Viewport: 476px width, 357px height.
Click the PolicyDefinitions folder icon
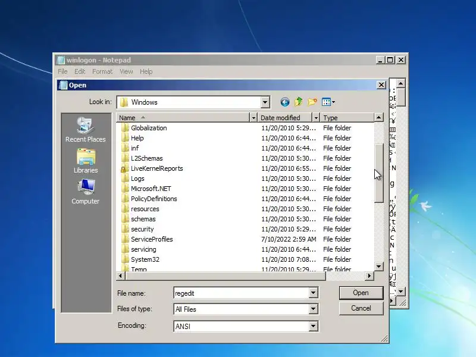125,199
